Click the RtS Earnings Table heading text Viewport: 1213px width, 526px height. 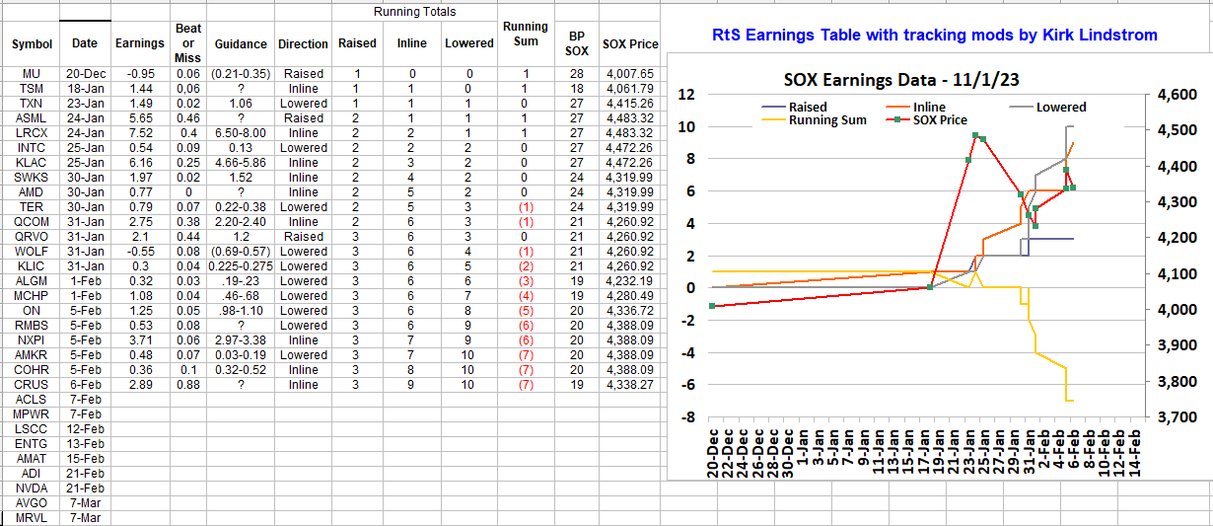pyautogui.click(x=934, y=35)
